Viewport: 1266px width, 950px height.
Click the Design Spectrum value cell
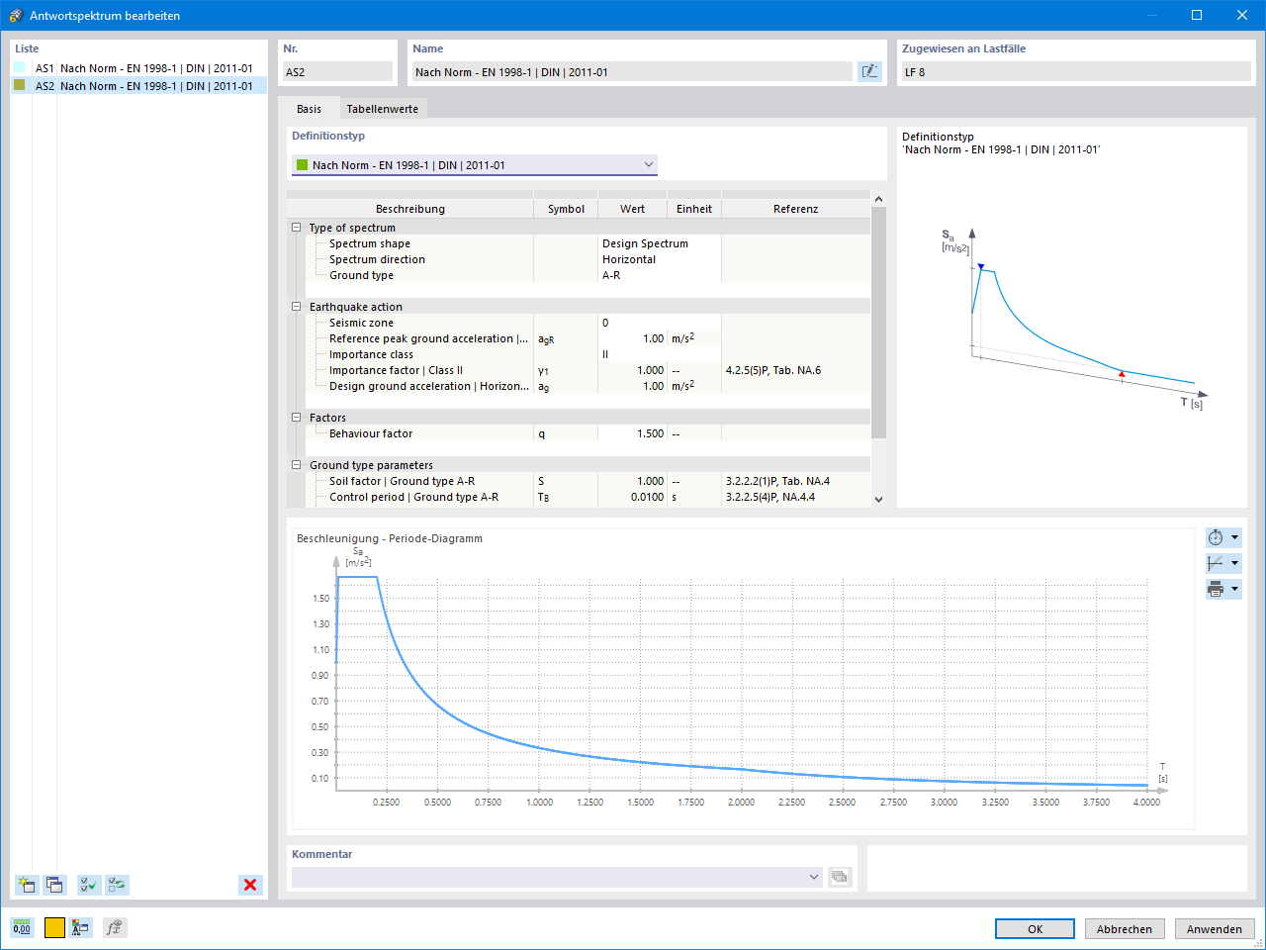(659, 243)
